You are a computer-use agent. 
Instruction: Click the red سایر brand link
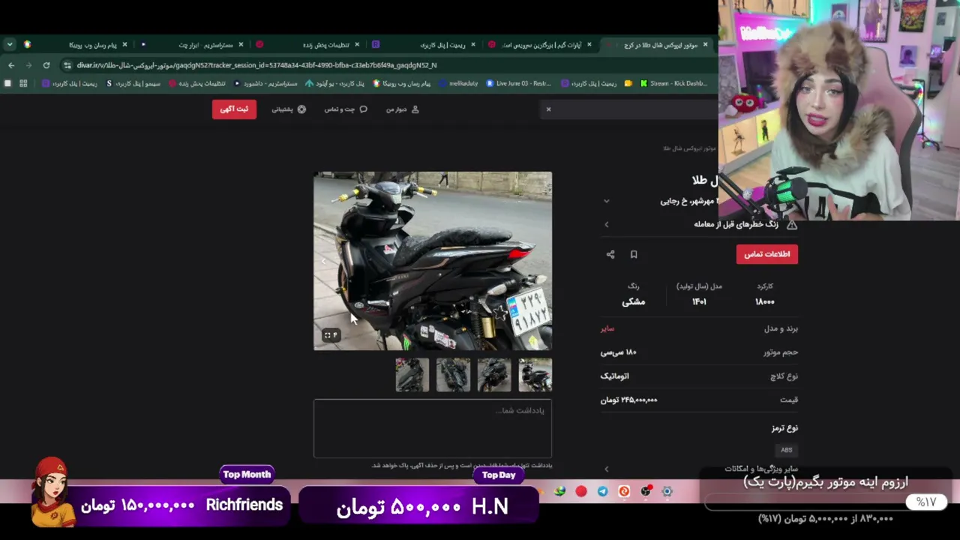coord(607,328)
